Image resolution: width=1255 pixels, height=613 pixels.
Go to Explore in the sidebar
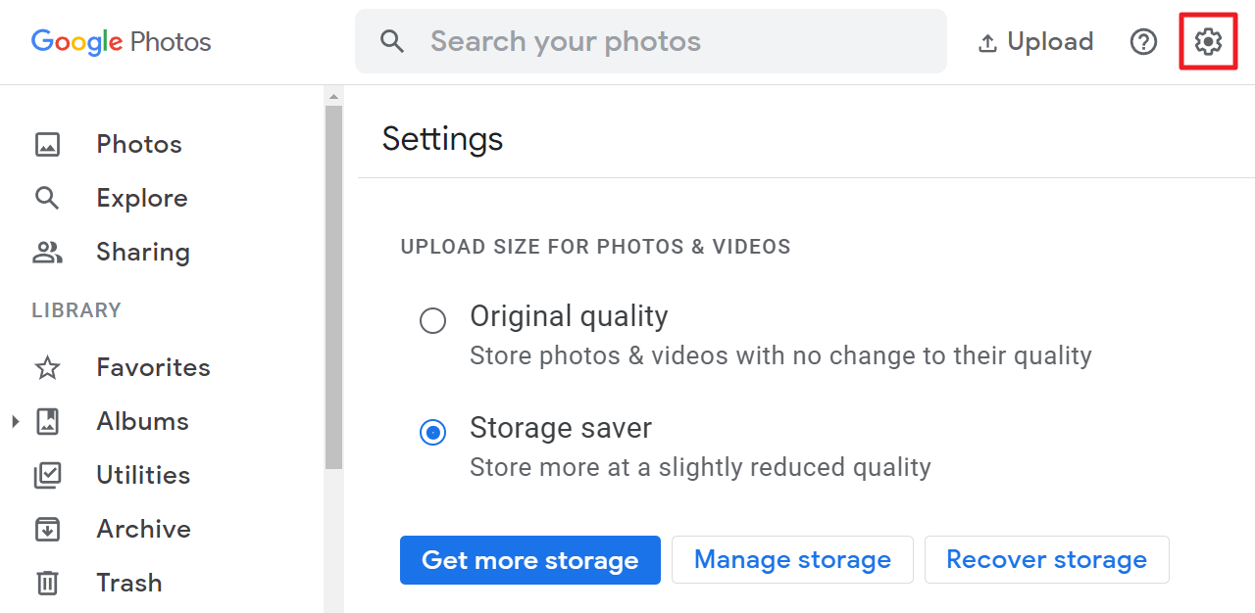(142, 198)
